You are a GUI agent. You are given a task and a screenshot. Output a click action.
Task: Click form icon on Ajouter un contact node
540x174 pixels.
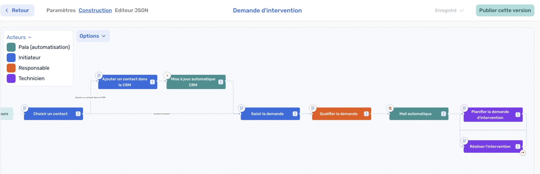pyautogui.click(x=99, y=75)
